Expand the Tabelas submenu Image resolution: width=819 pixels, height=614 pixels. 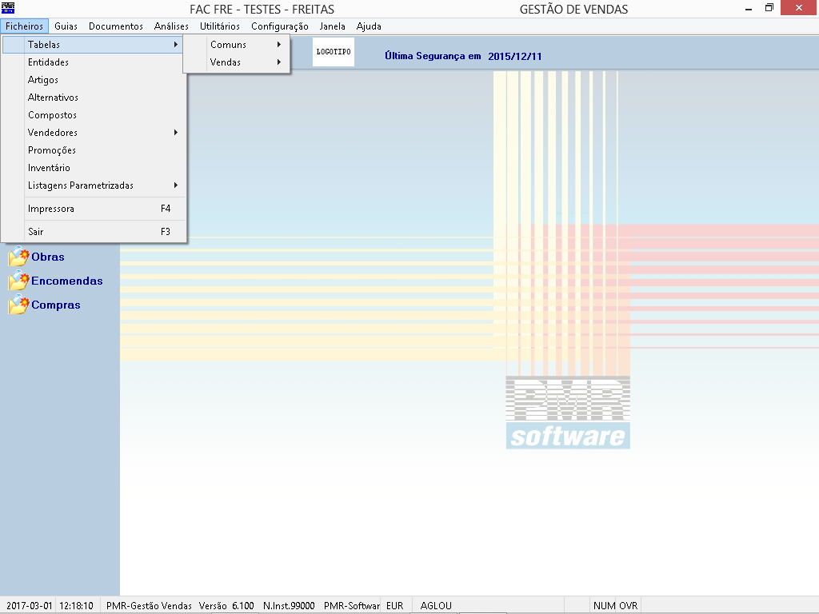pyautogui.click(x=93, y=45)
